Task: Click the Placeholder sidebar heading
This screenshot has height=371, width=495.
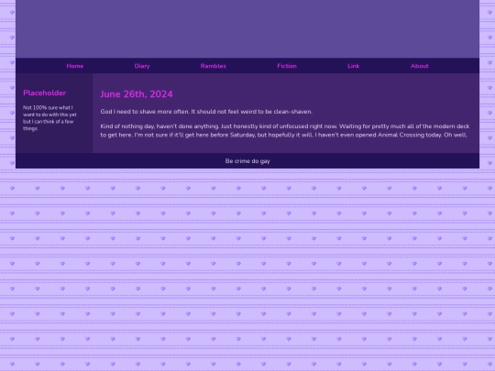Action: point(45,93)
